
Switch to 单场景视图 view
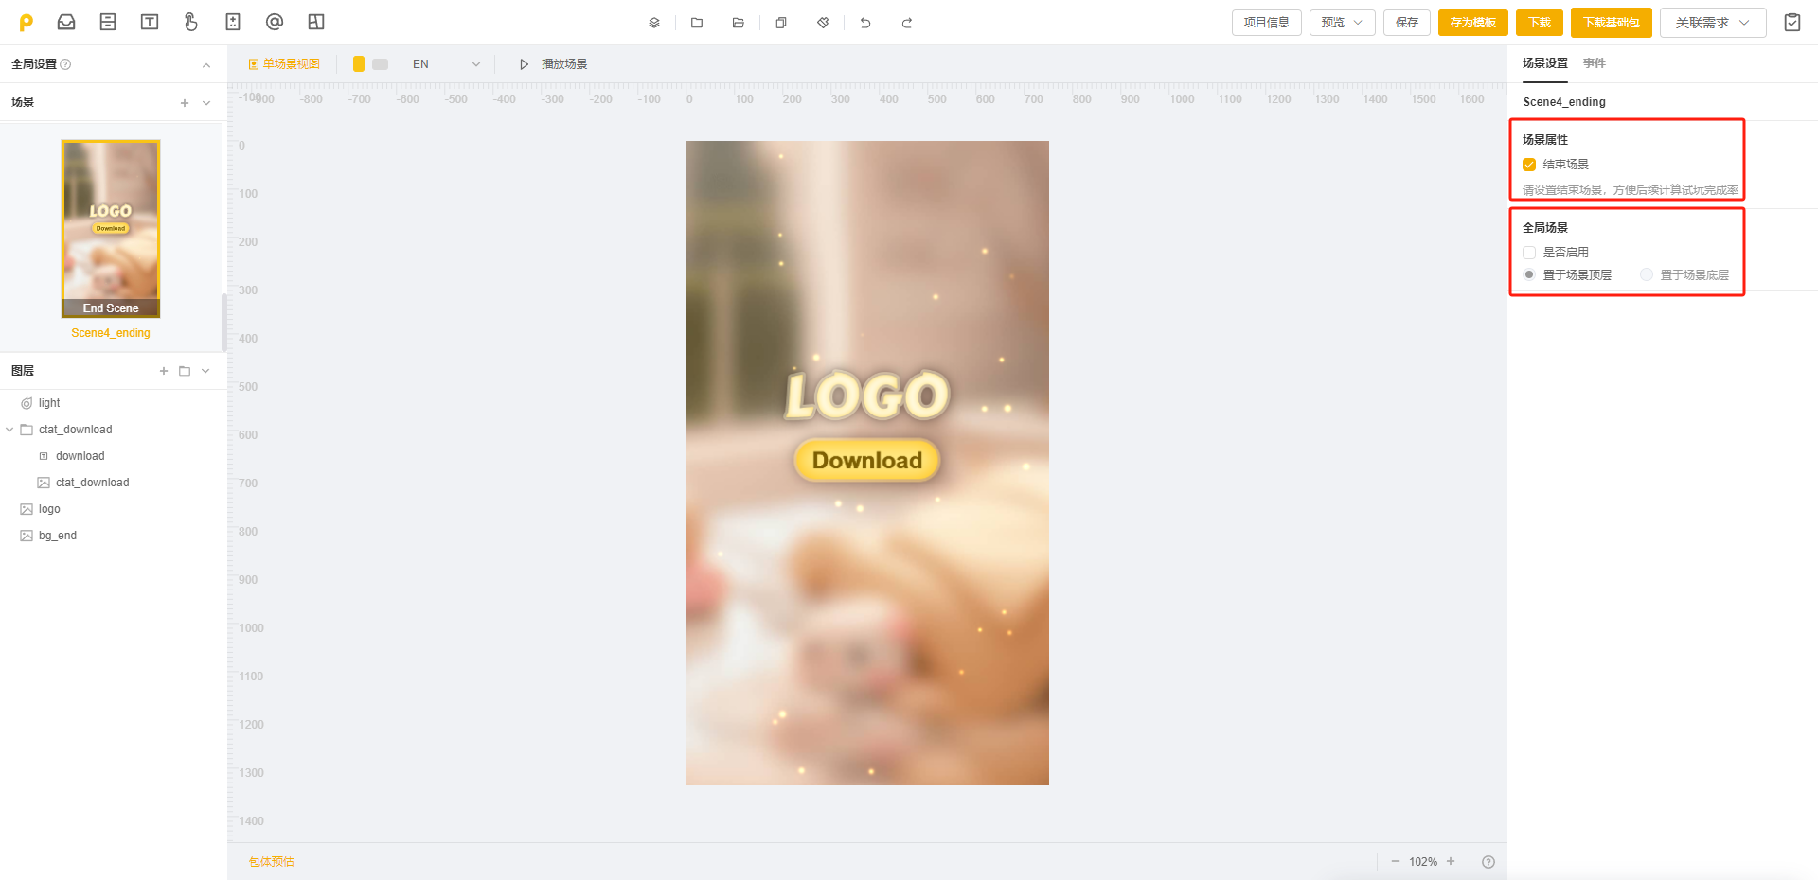click(x=284, y=64)
